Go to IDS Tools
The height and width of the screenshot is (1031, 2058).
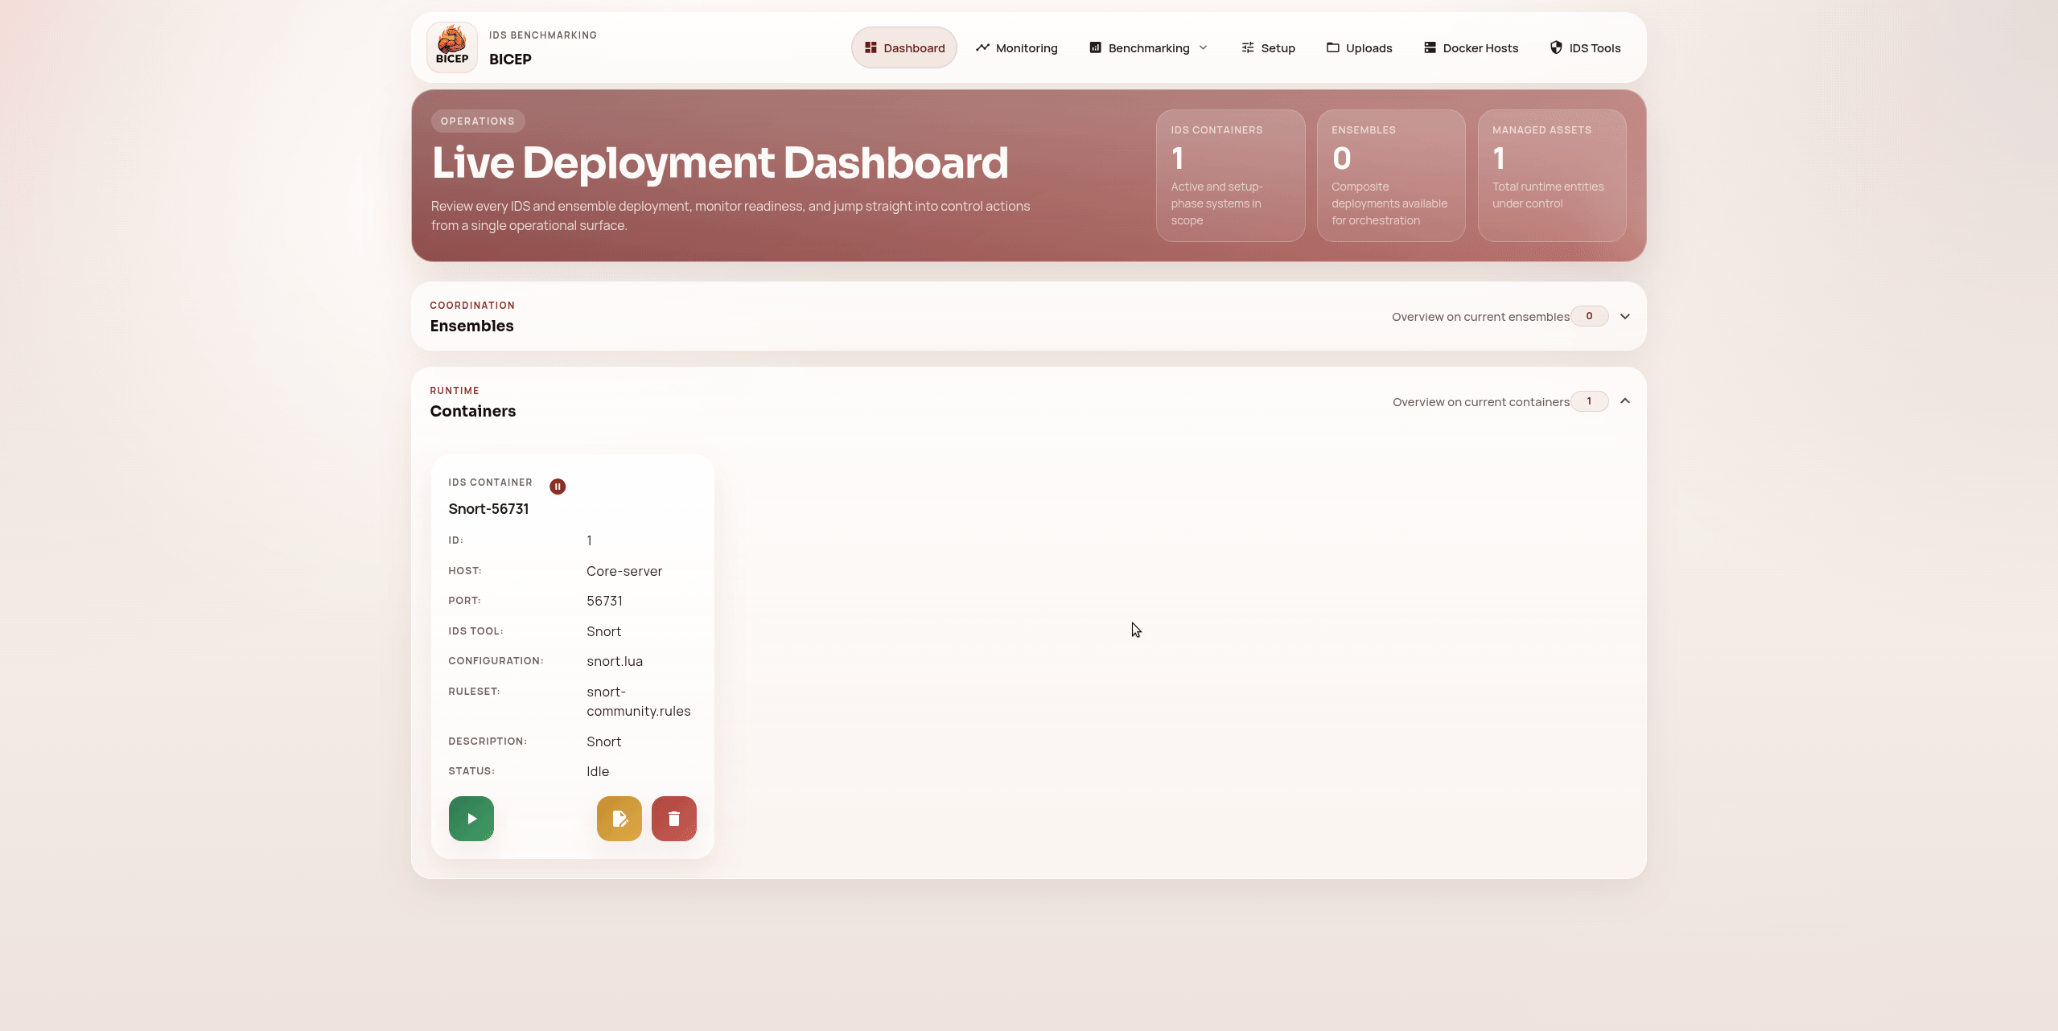pyautogui.click(x=1584, y=47)
